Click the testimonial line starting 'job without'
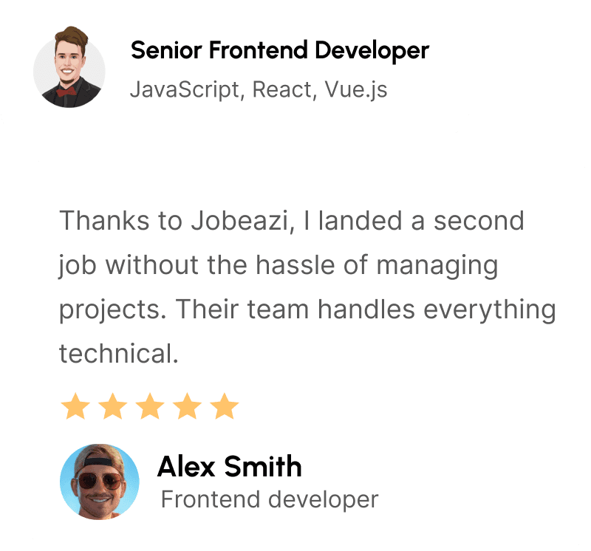The image size is (591, 551). tap(279, 266)
